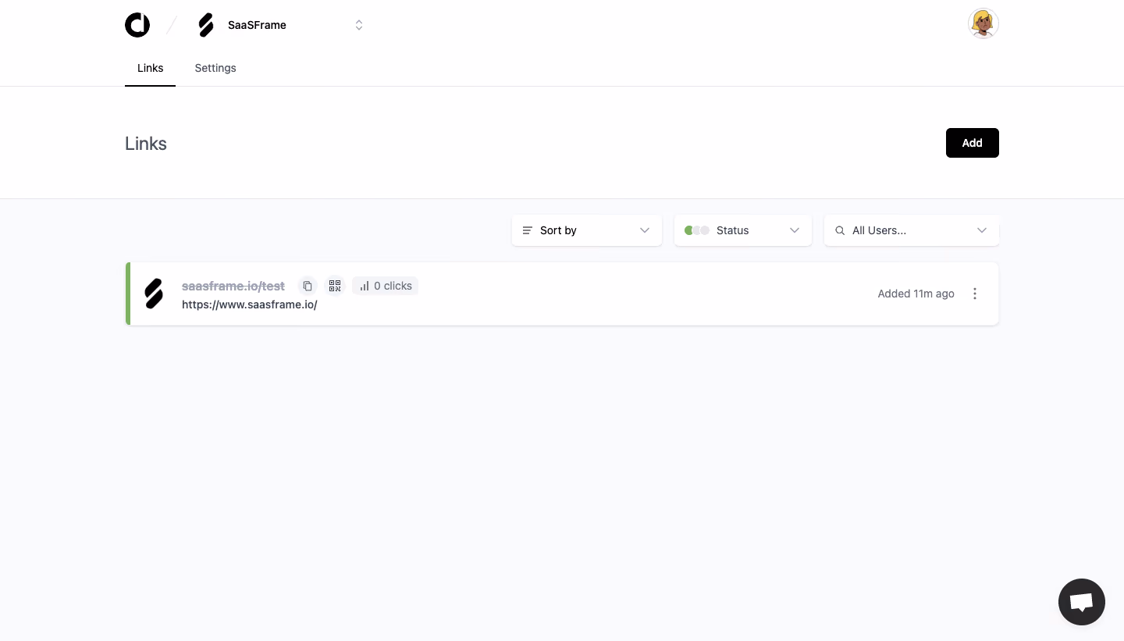Screen dimensions: 1124x641
Task: Open the saasframe.io/test short link
Action: tap(233, 286)
